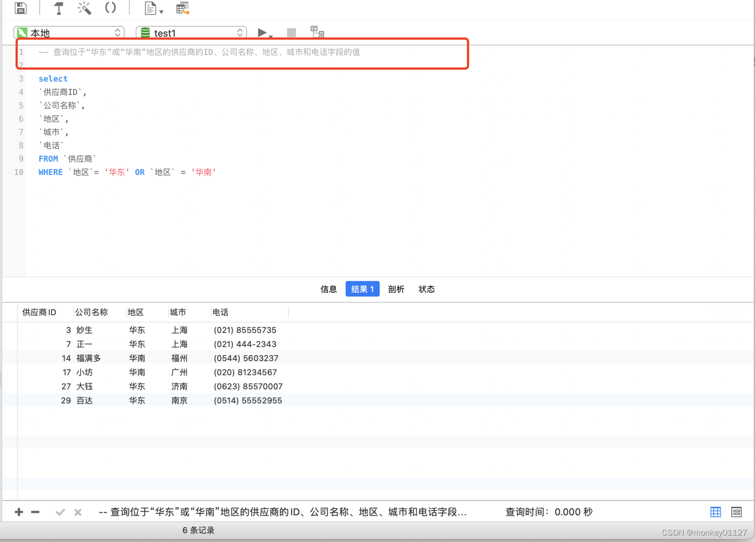The image size is (755, 542).
Task: Select the city cell 福州
Action: point(179,358)
